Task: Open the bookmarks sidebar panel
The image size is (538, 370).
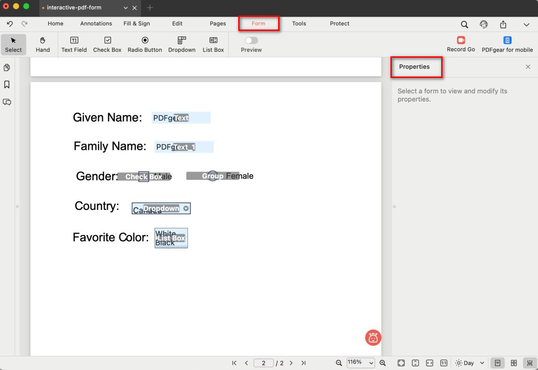Action: [x=7, y=85]
